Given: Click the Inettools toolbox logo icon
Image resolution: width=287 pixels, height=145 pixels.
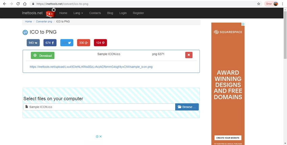Looking at the screenshot, I should pos(50,13).
